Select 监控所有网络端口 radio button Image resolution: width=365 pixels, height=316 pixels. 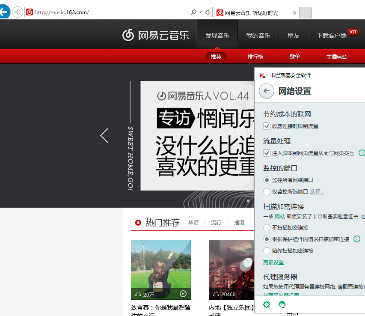pos(267,180)
